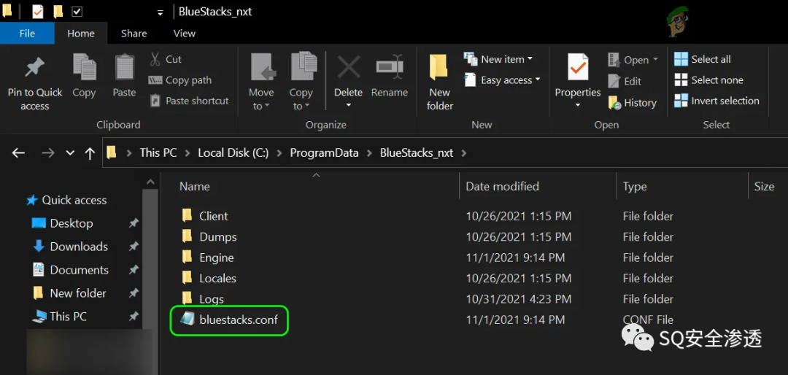Click the Paste clipboard icon
Image resolution: width=788 pixels, height=375 pixels.
coord(124,67)
